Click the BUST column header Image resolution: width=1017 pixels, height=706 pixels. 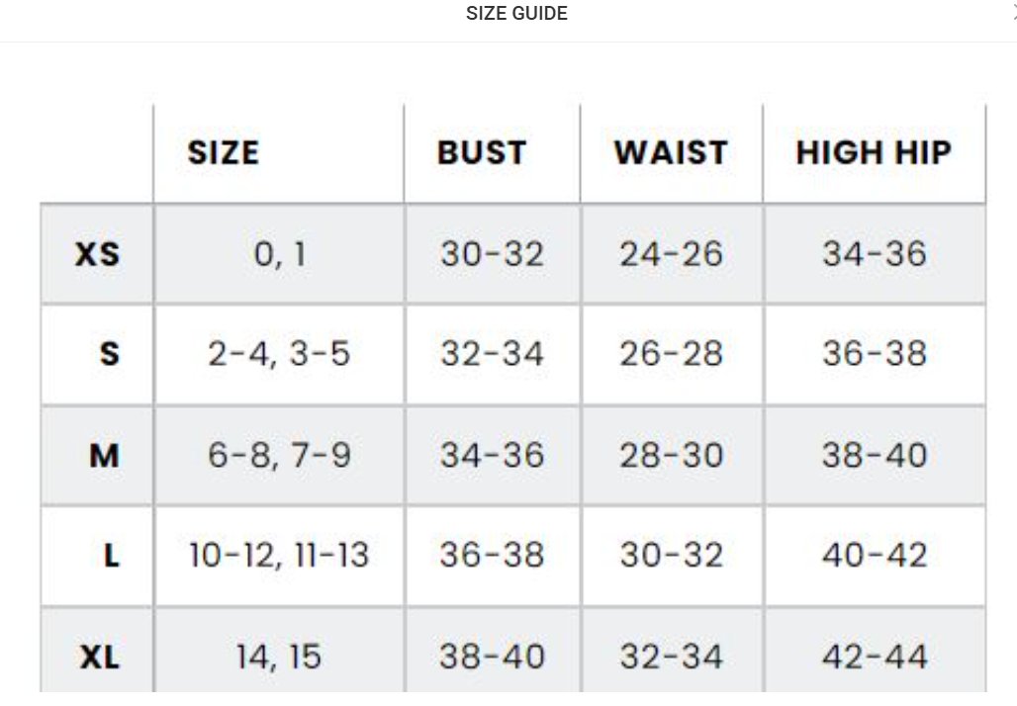pos(482,153)
